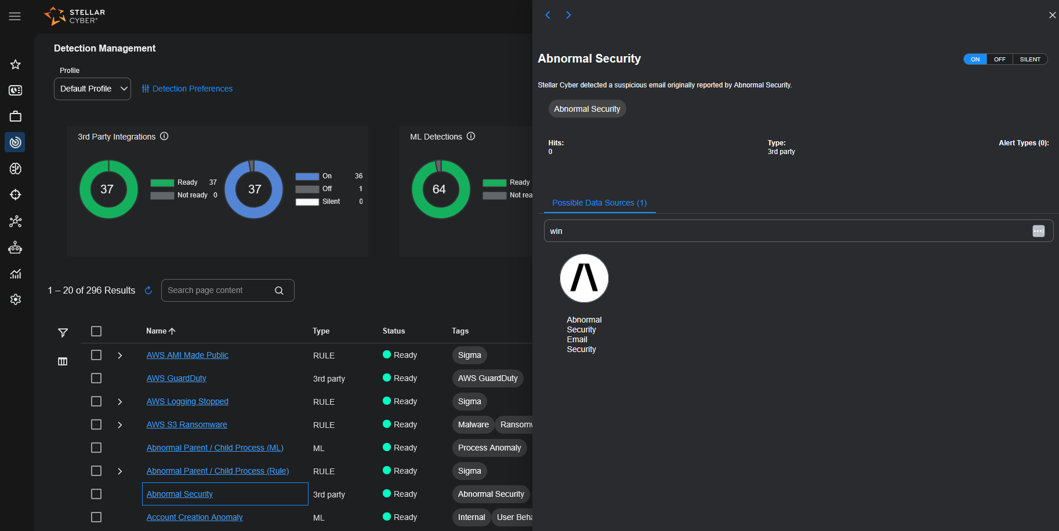Open the settings gear icon in sidebar

coord(16,299)
